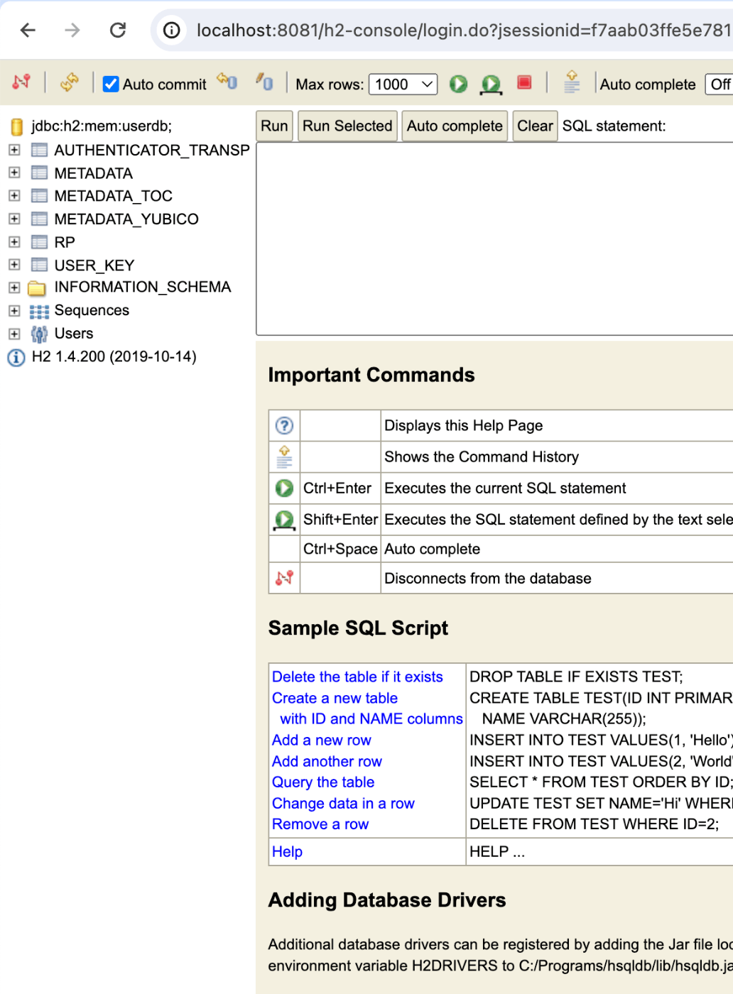Viewport: 733px width, 994px height.
Task: Click the 'Add a new row' link
Action: [322, 740]
